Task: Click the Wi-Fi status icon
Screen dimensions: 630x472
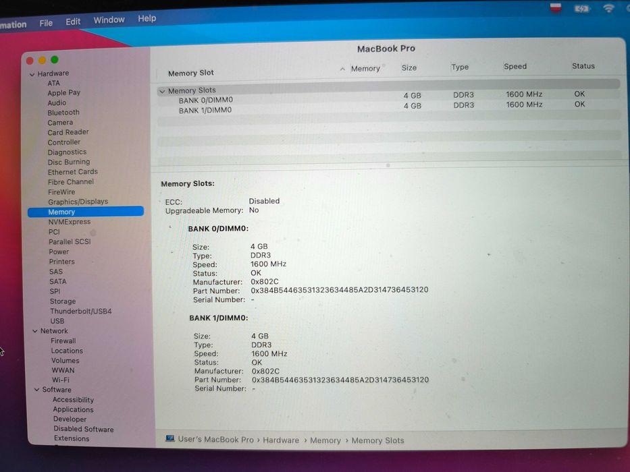Action: [x=608, y=8]
